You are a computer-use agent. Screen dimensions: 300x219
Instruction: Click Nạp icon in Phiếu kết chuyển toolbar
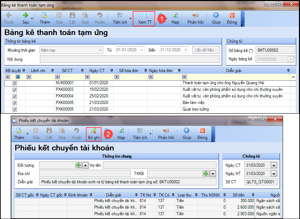pos(121,131)
